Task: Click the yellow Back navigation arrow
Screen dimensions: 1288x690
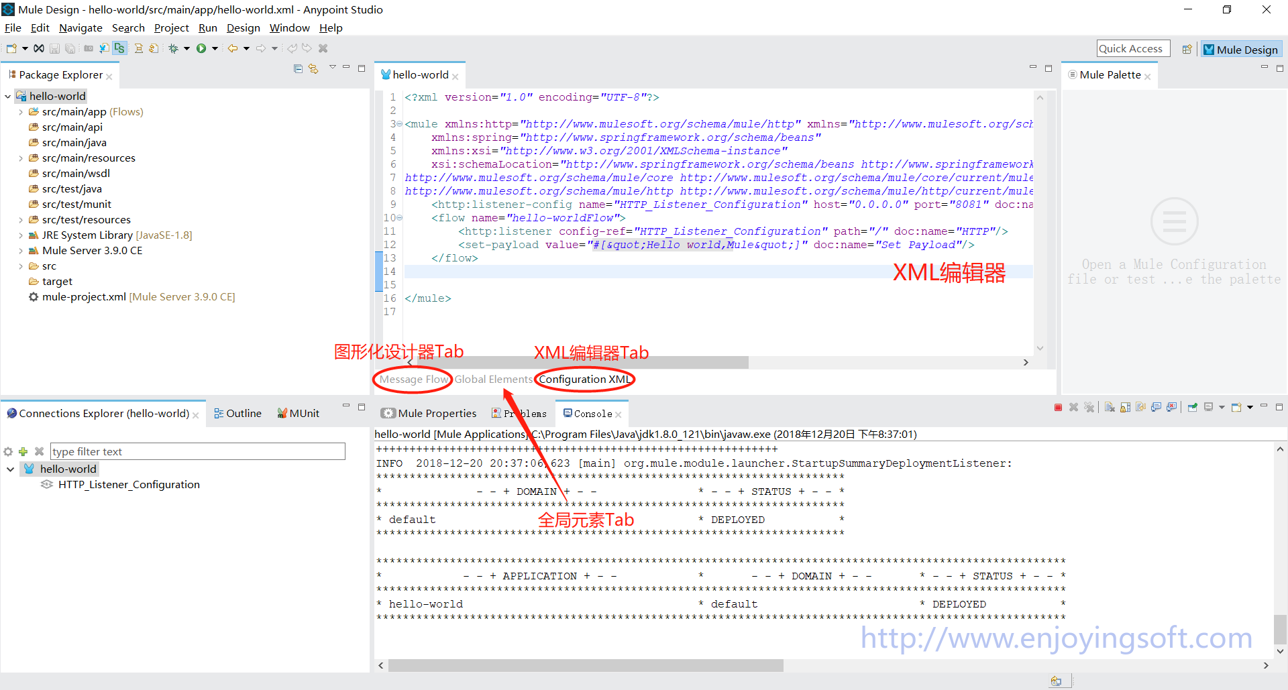Action: coord(233,48)
